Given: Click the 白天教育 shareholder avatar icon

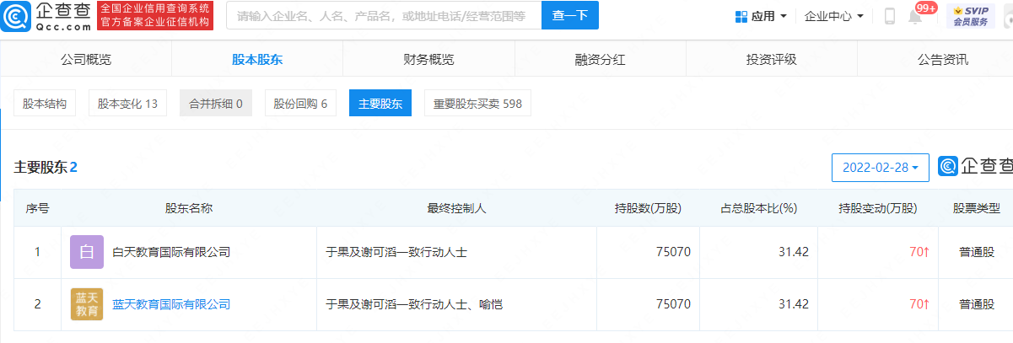Looking at the screenshot, I should pyautogui.click(x=87, y=252).
